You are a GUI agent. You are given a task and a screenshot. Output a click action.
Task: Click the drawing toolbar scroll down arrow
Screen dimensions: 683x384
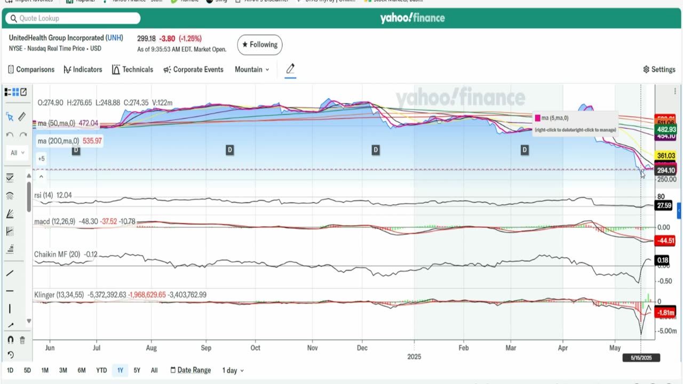pyautogui.click(x=29, y=321)
